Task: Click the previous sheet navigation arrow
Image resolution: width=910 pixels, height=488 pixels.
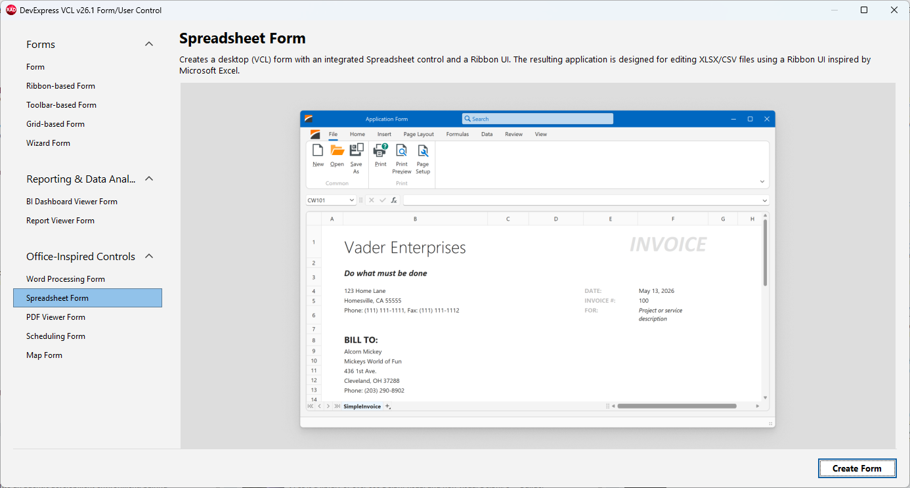Action: click(320, 407)
